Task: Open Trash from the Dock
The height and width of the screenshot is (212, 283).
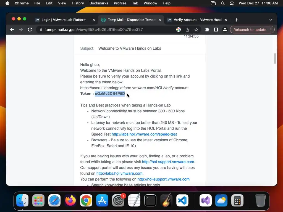Action: tap(261, 200)
